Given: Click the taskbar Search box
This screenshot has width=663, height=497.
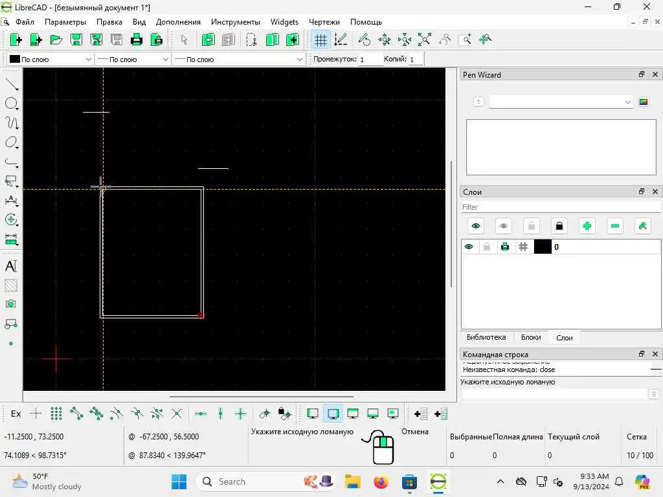Looking at the screenshot, I should pos(265,481).
